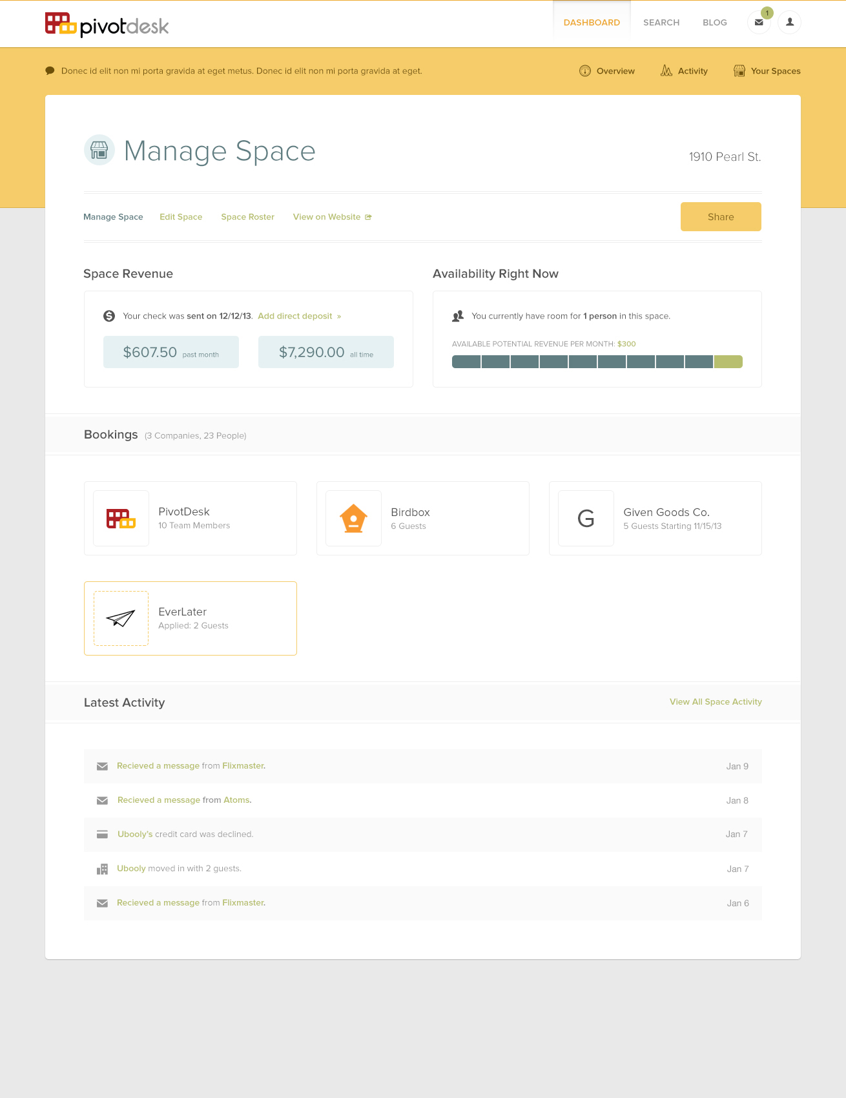Click View All Space Activity link
Image resolution: width=846 pixels, height=1098 pixels.
point(716,701)
